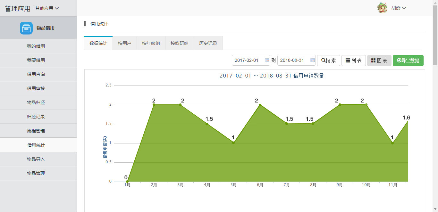Viewport: 438px width, 212px height.
Task: Switch to 图表 chart view
Action: point(379,61)
